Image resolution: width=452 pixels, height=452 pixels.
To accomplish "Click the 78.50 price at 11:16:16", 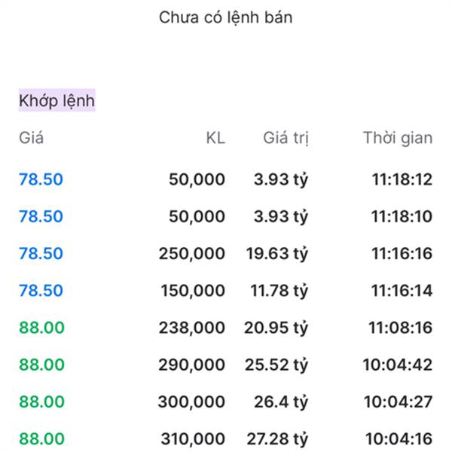I will (41, 253).
